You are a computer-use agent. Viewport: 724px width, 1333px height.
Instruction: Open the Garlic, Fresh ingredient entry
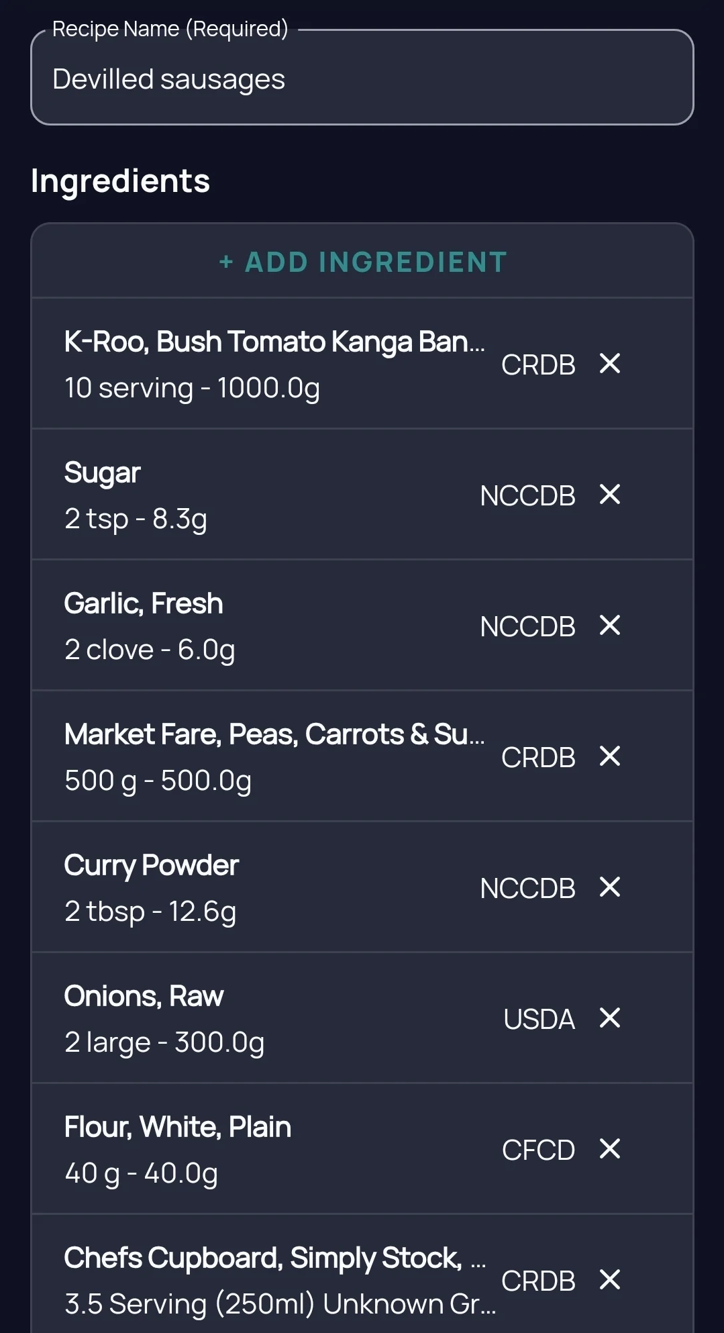click(362, 626)
